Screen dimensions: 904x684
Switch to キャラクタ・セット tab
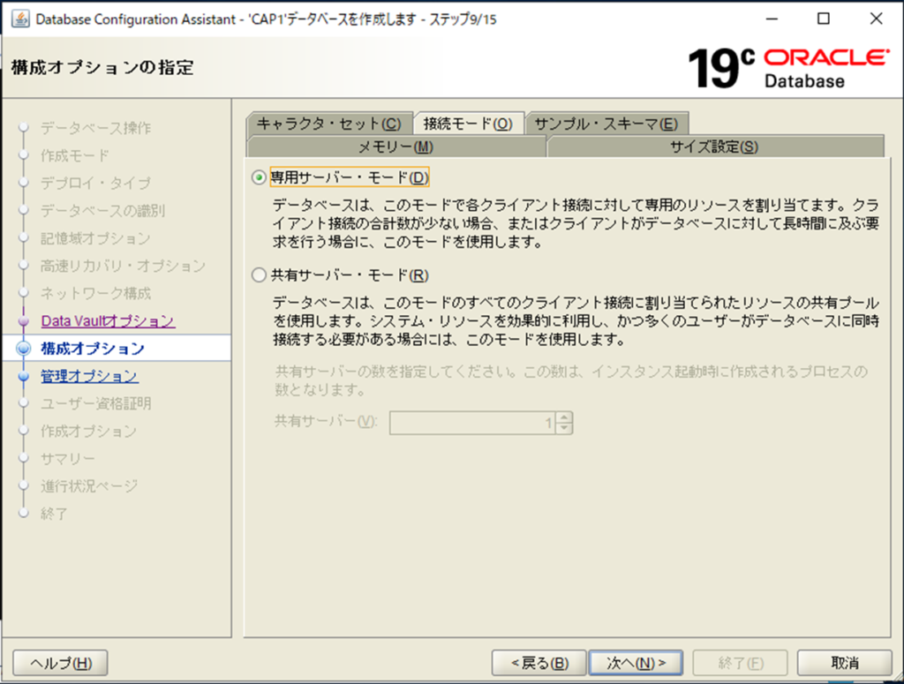tap(328, 124)
